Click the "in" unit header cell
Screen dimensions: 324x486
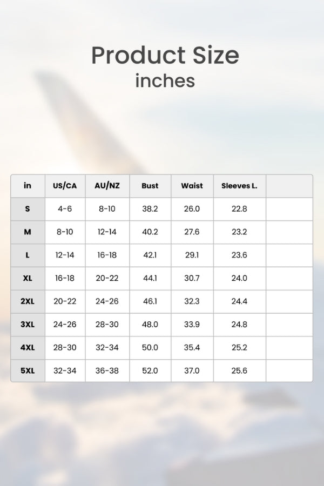pyautogui.click(x=28, y=186)
